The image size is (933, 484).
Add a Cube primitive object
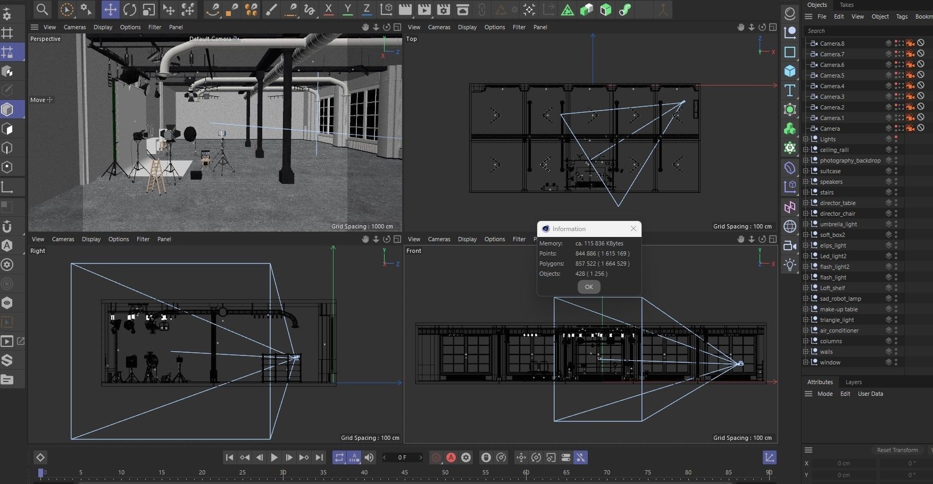(x=790, y=71)
